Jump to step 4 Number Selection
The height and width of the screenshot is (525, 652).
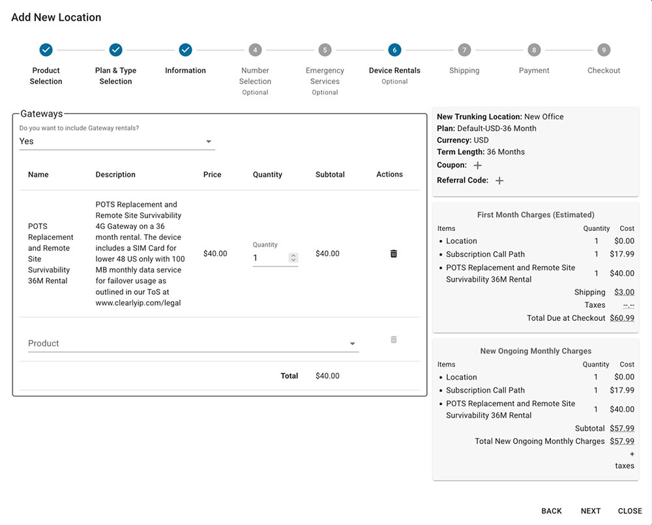[x=255, y=50]
